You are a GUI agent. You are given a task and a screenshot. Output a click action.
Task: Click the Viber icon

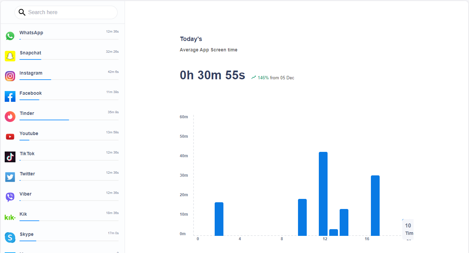(10, 197)
